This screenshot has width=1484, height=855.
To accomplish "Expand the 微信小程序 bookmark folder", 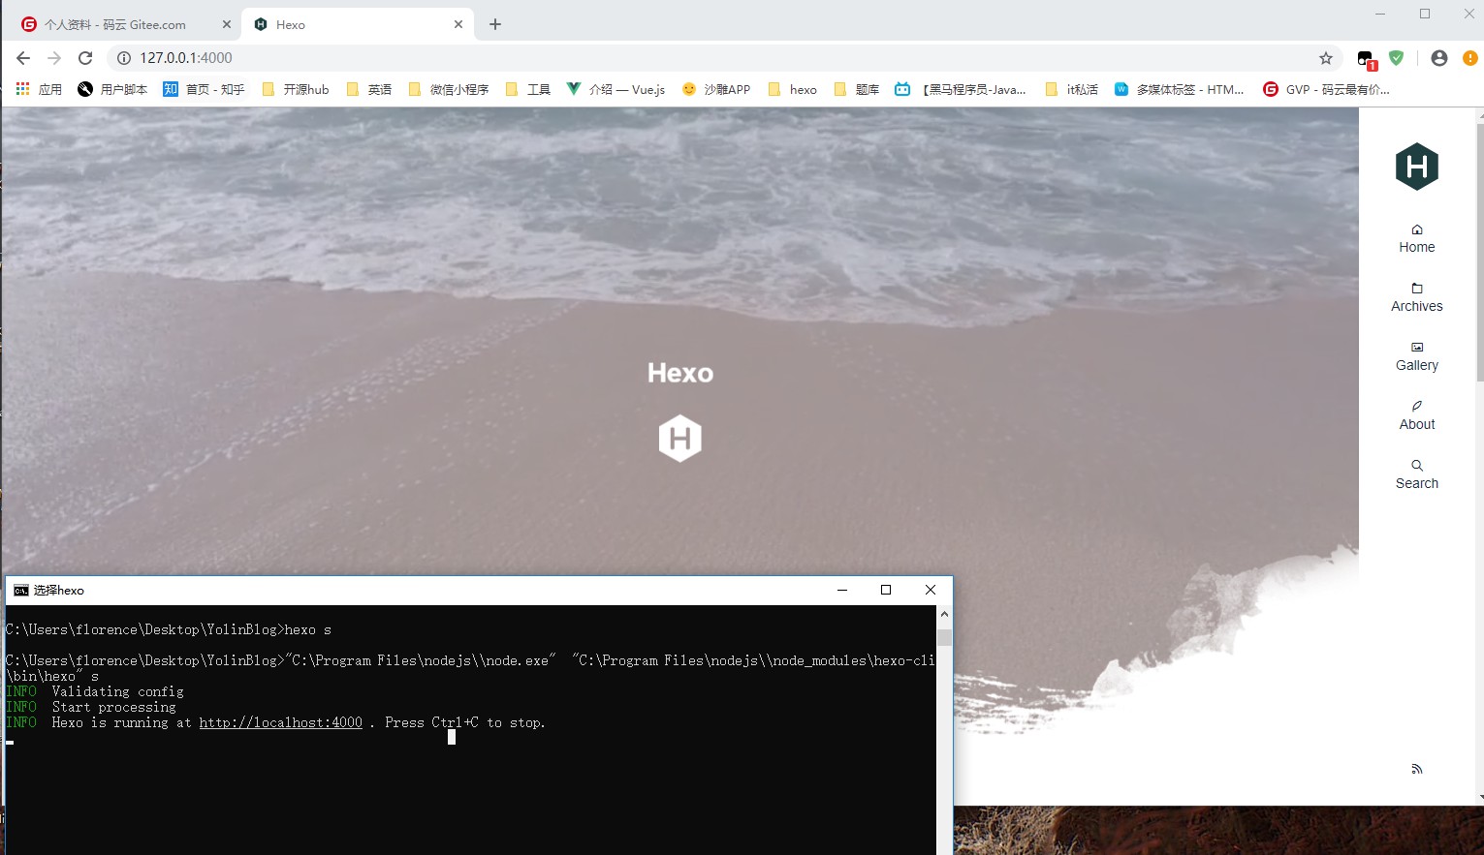I will coord(449,89).
